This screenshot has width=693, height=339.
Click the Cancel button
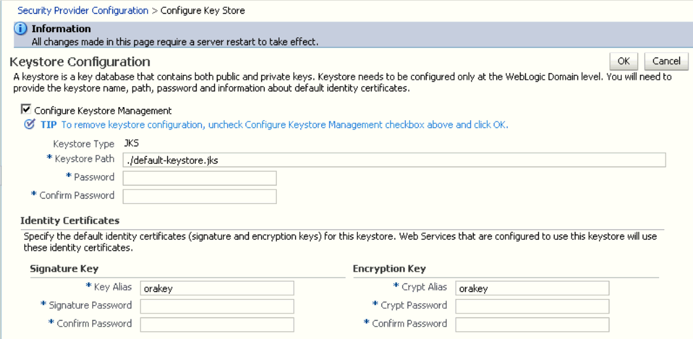(x=666, y=61)
